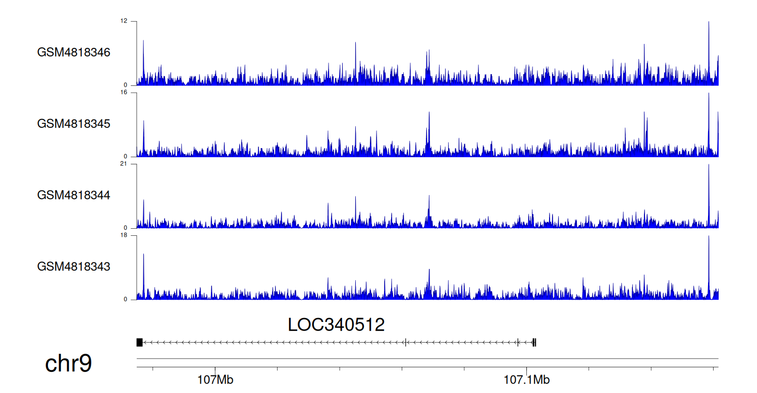The image size is (757, 393).
Task: Click the chr9 chromosome label
Action: click(69, 364)
